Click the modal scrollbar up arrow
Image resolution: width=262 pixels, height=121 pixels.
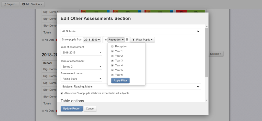[x=207, y=26]
